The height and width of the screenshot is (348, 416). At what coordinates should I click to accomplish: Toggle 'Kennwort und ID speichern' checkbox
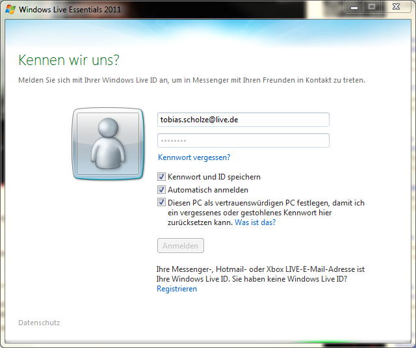[161, 177]
